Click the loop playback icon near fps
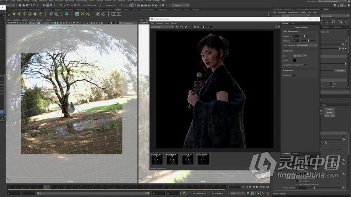The height and width of the screenshot is (197, 351). point(248,193)
